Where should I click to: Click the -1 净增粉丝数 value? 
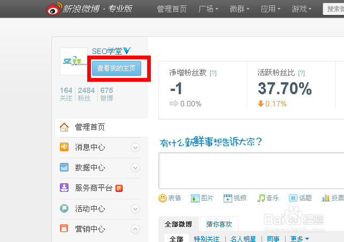coord(176,89)
